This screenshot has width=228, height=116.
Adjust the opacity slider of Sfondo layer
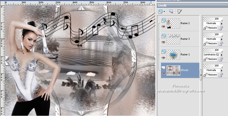coord(213,66)
